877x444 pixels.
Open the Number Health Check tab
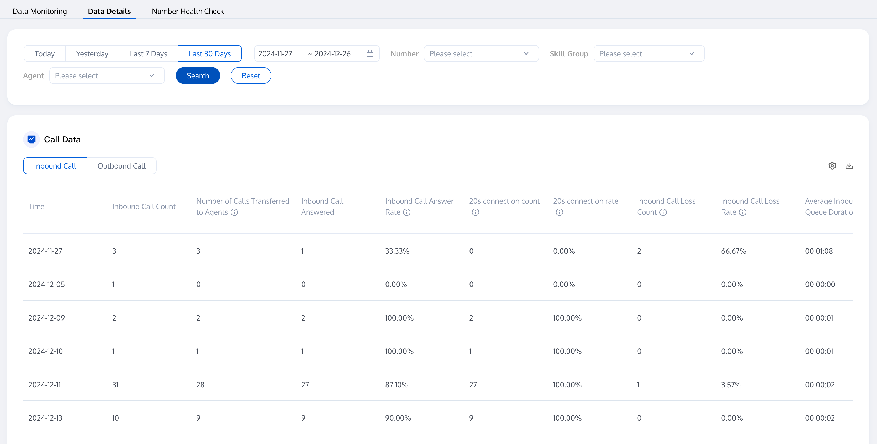pos(188,11)
